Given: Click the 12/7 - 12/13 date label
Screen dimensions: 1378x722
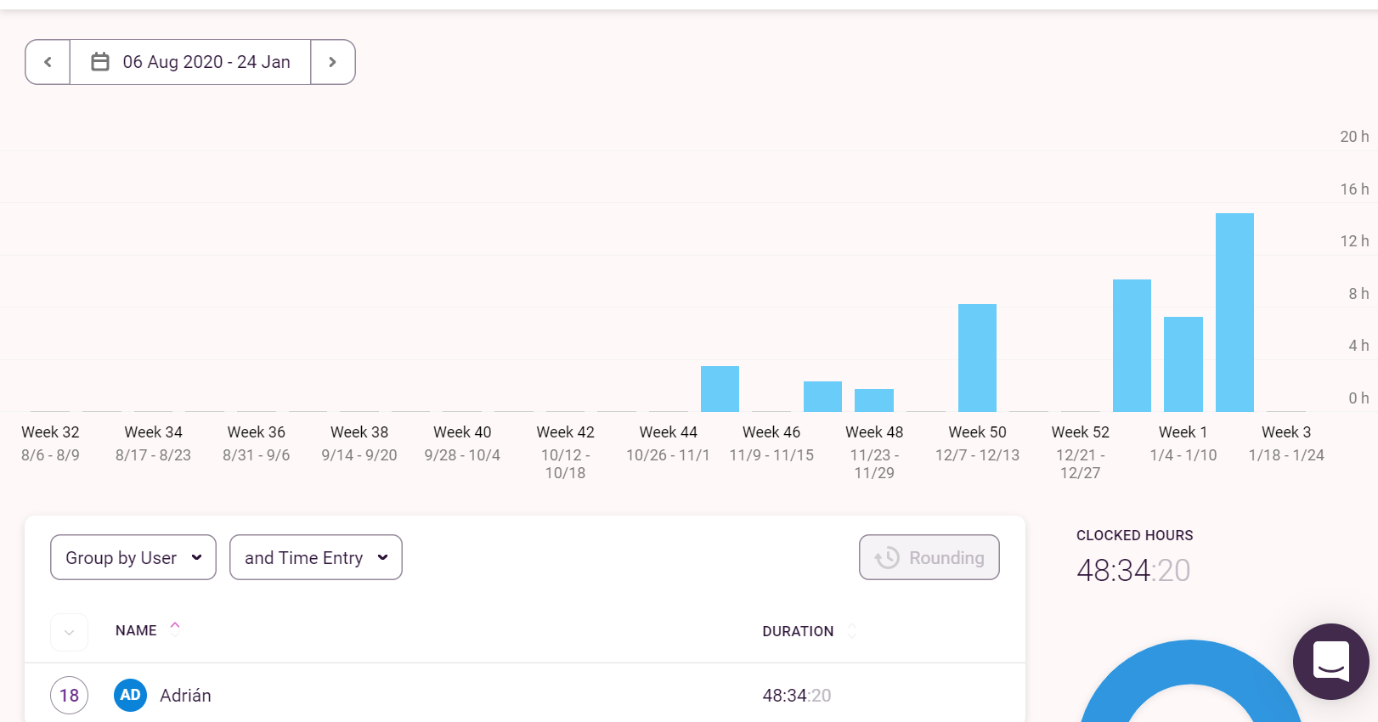Looking at the screenshot, I should pyautogui.click(x=977, y=455).
